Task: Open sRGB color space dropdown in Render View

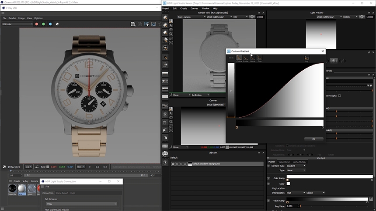Action: coord(219,17)
